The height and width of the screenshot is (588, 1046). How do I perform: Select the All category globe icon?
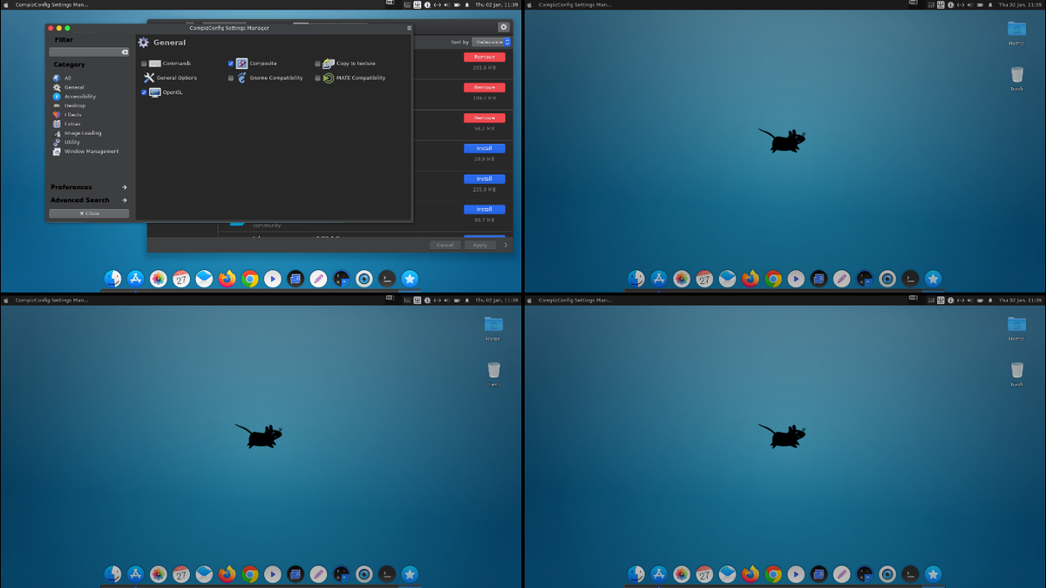(x=57, y=78)
